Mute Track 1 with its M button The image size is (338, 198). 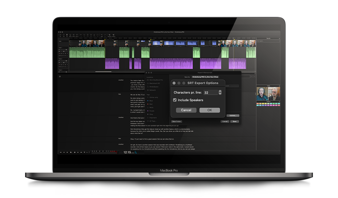61,54
